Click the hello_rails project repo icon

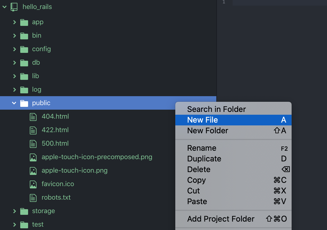click(x=14, y=7)
